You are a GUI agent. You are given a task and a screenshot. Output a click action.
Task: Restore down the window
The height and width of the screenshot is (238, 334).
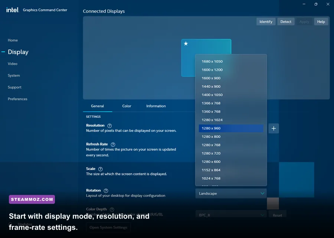point(316,4)
